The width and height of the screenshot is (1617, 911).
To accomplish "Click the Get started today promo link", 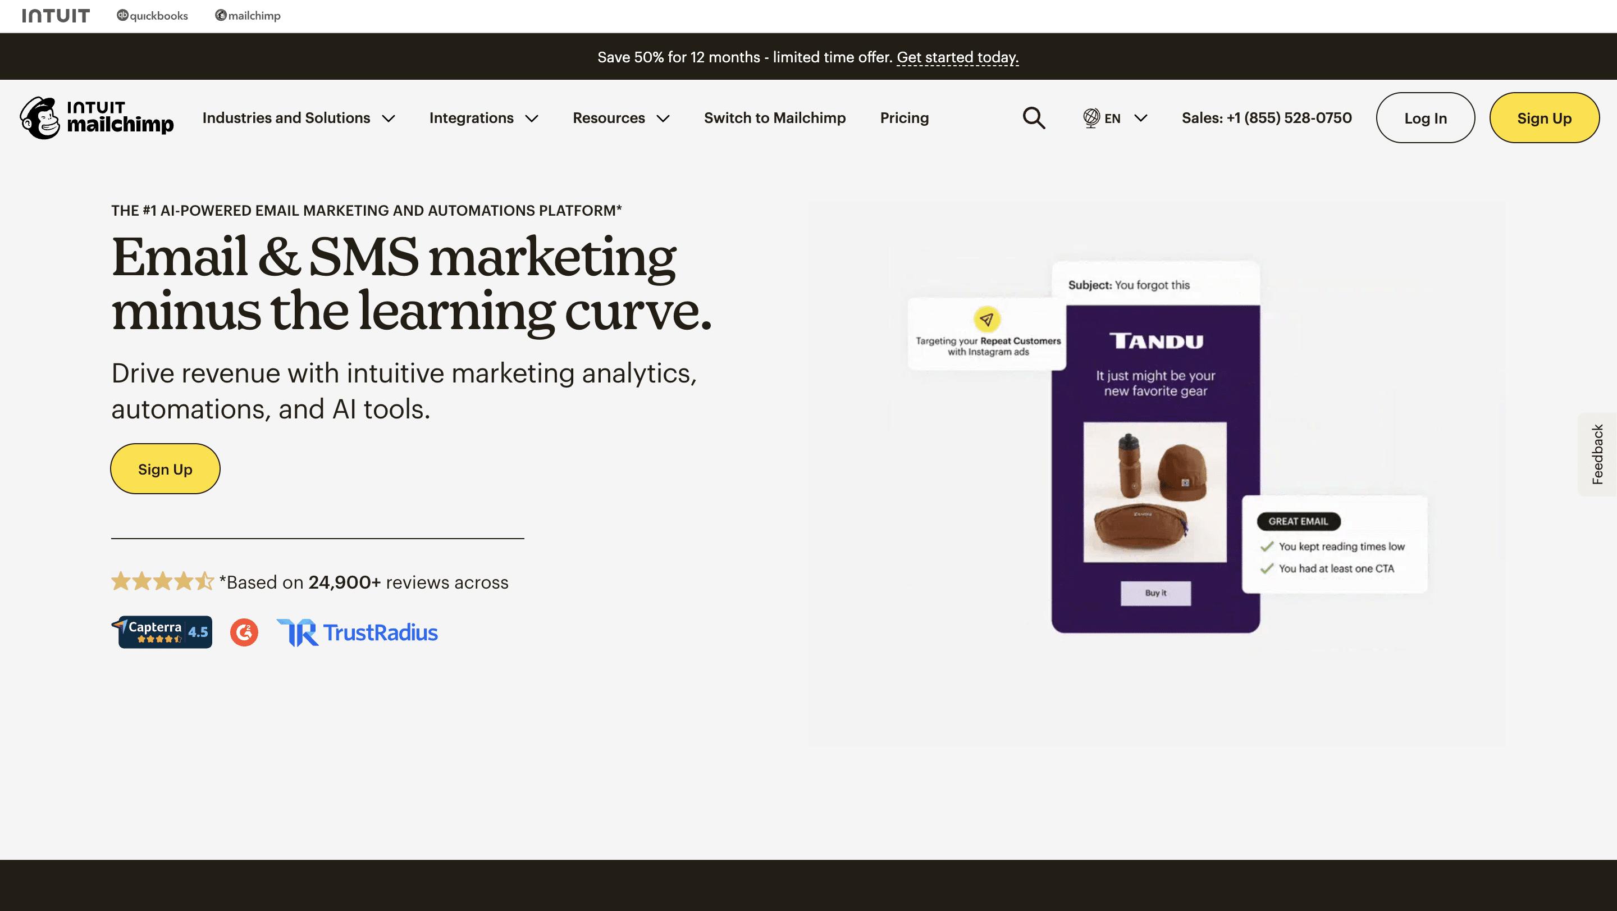I will [x=957, y=57].
